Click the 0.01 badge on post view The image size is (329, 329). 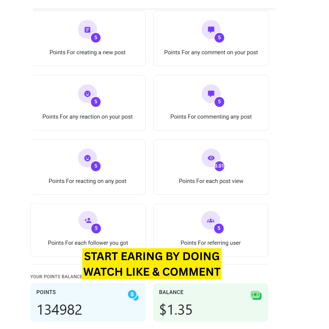click(219, 166)
